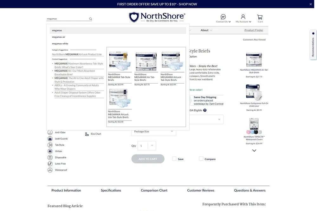Switch to Questions & Answers tab
317x211 pixels.
tap(250, 190)
